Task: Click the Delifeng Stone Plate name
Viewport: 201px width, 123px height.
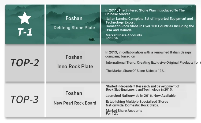Action: pyautogui.click(x=74, y=28)
